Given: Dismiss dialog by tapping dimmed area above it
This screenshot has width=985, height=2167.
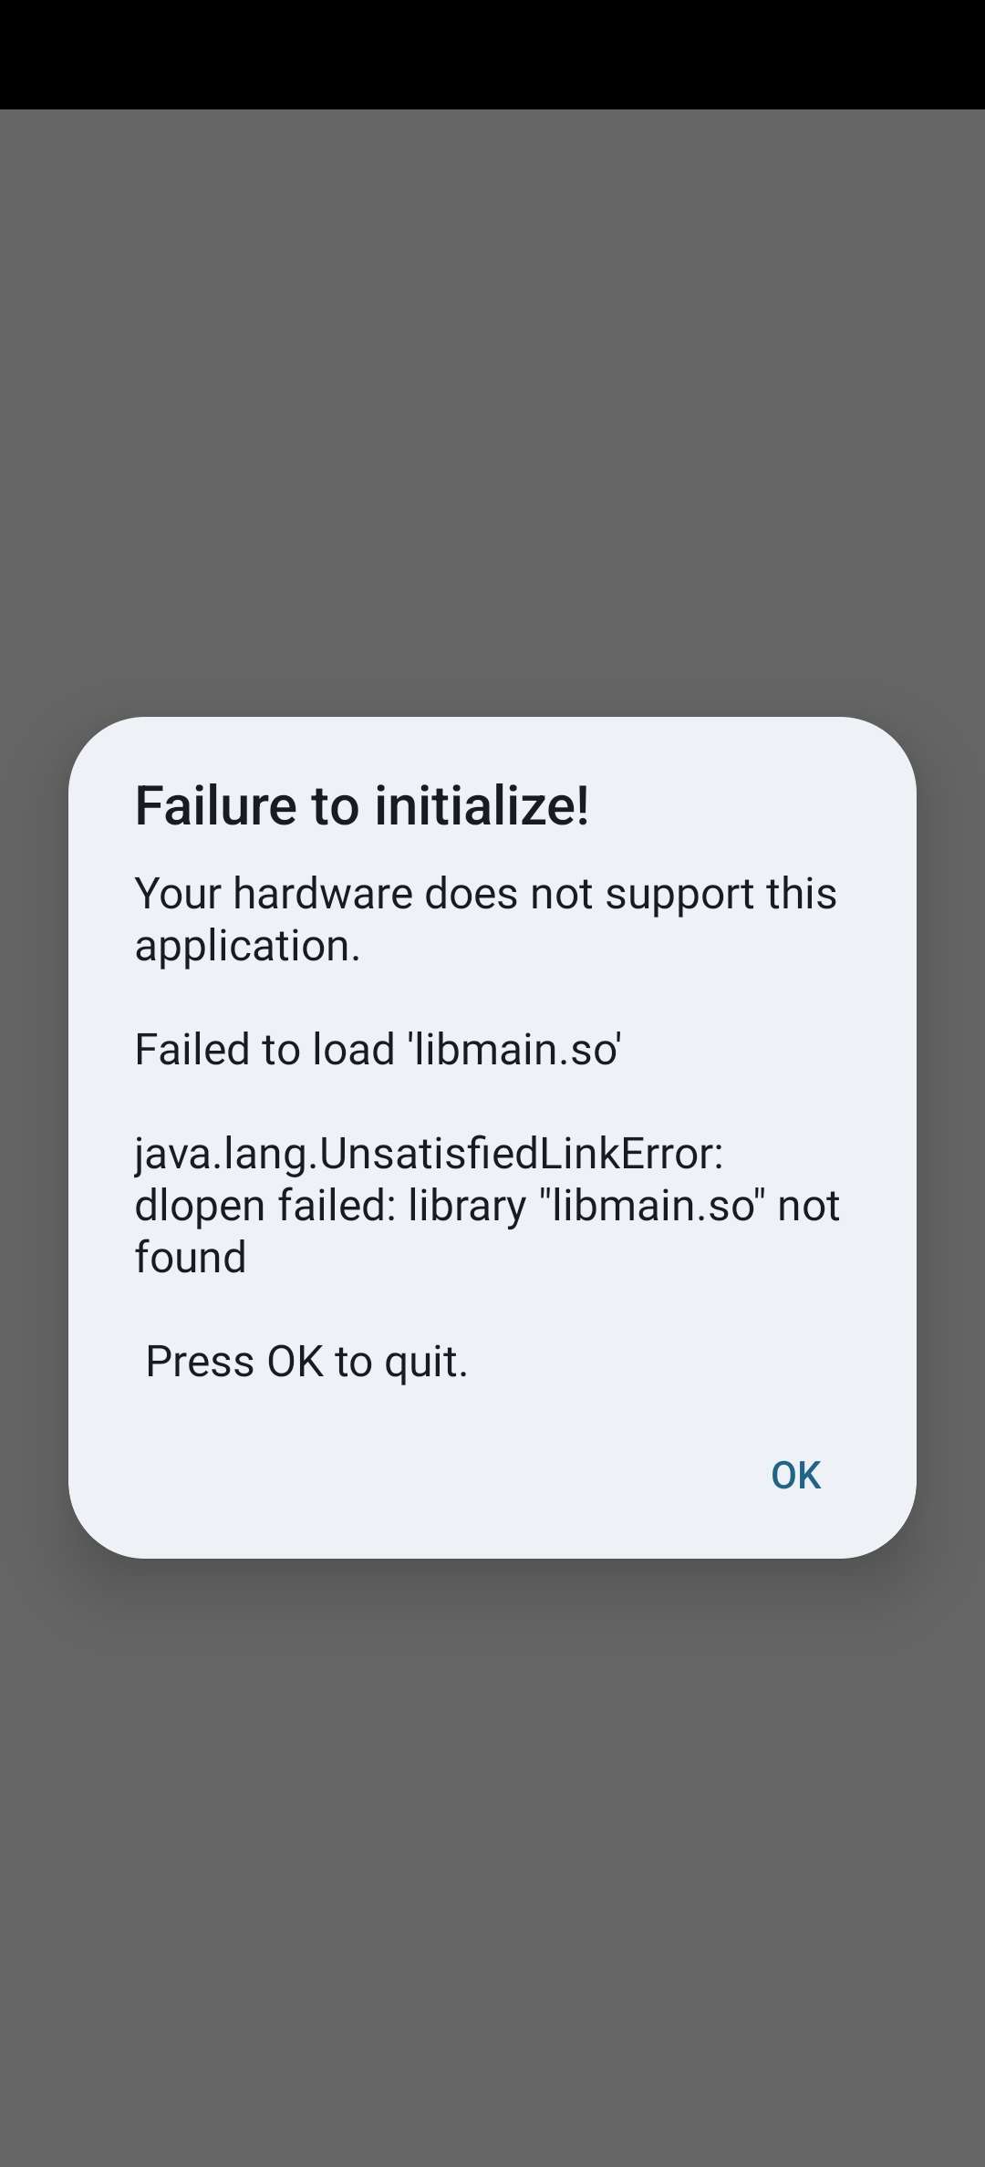Looking at the screenshot, I should tap(493, 410).
